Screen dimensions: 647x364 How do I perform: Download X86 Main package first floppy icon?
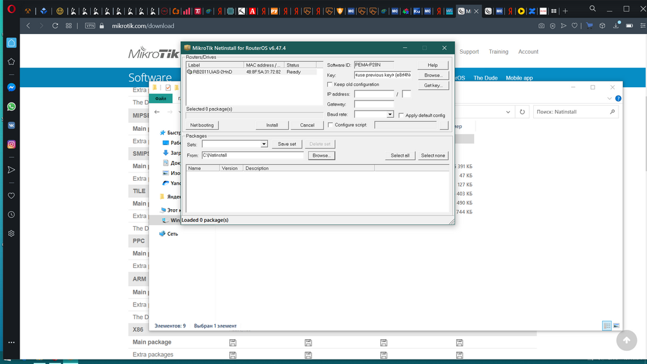pyautogui.click(x=233, y=343)
